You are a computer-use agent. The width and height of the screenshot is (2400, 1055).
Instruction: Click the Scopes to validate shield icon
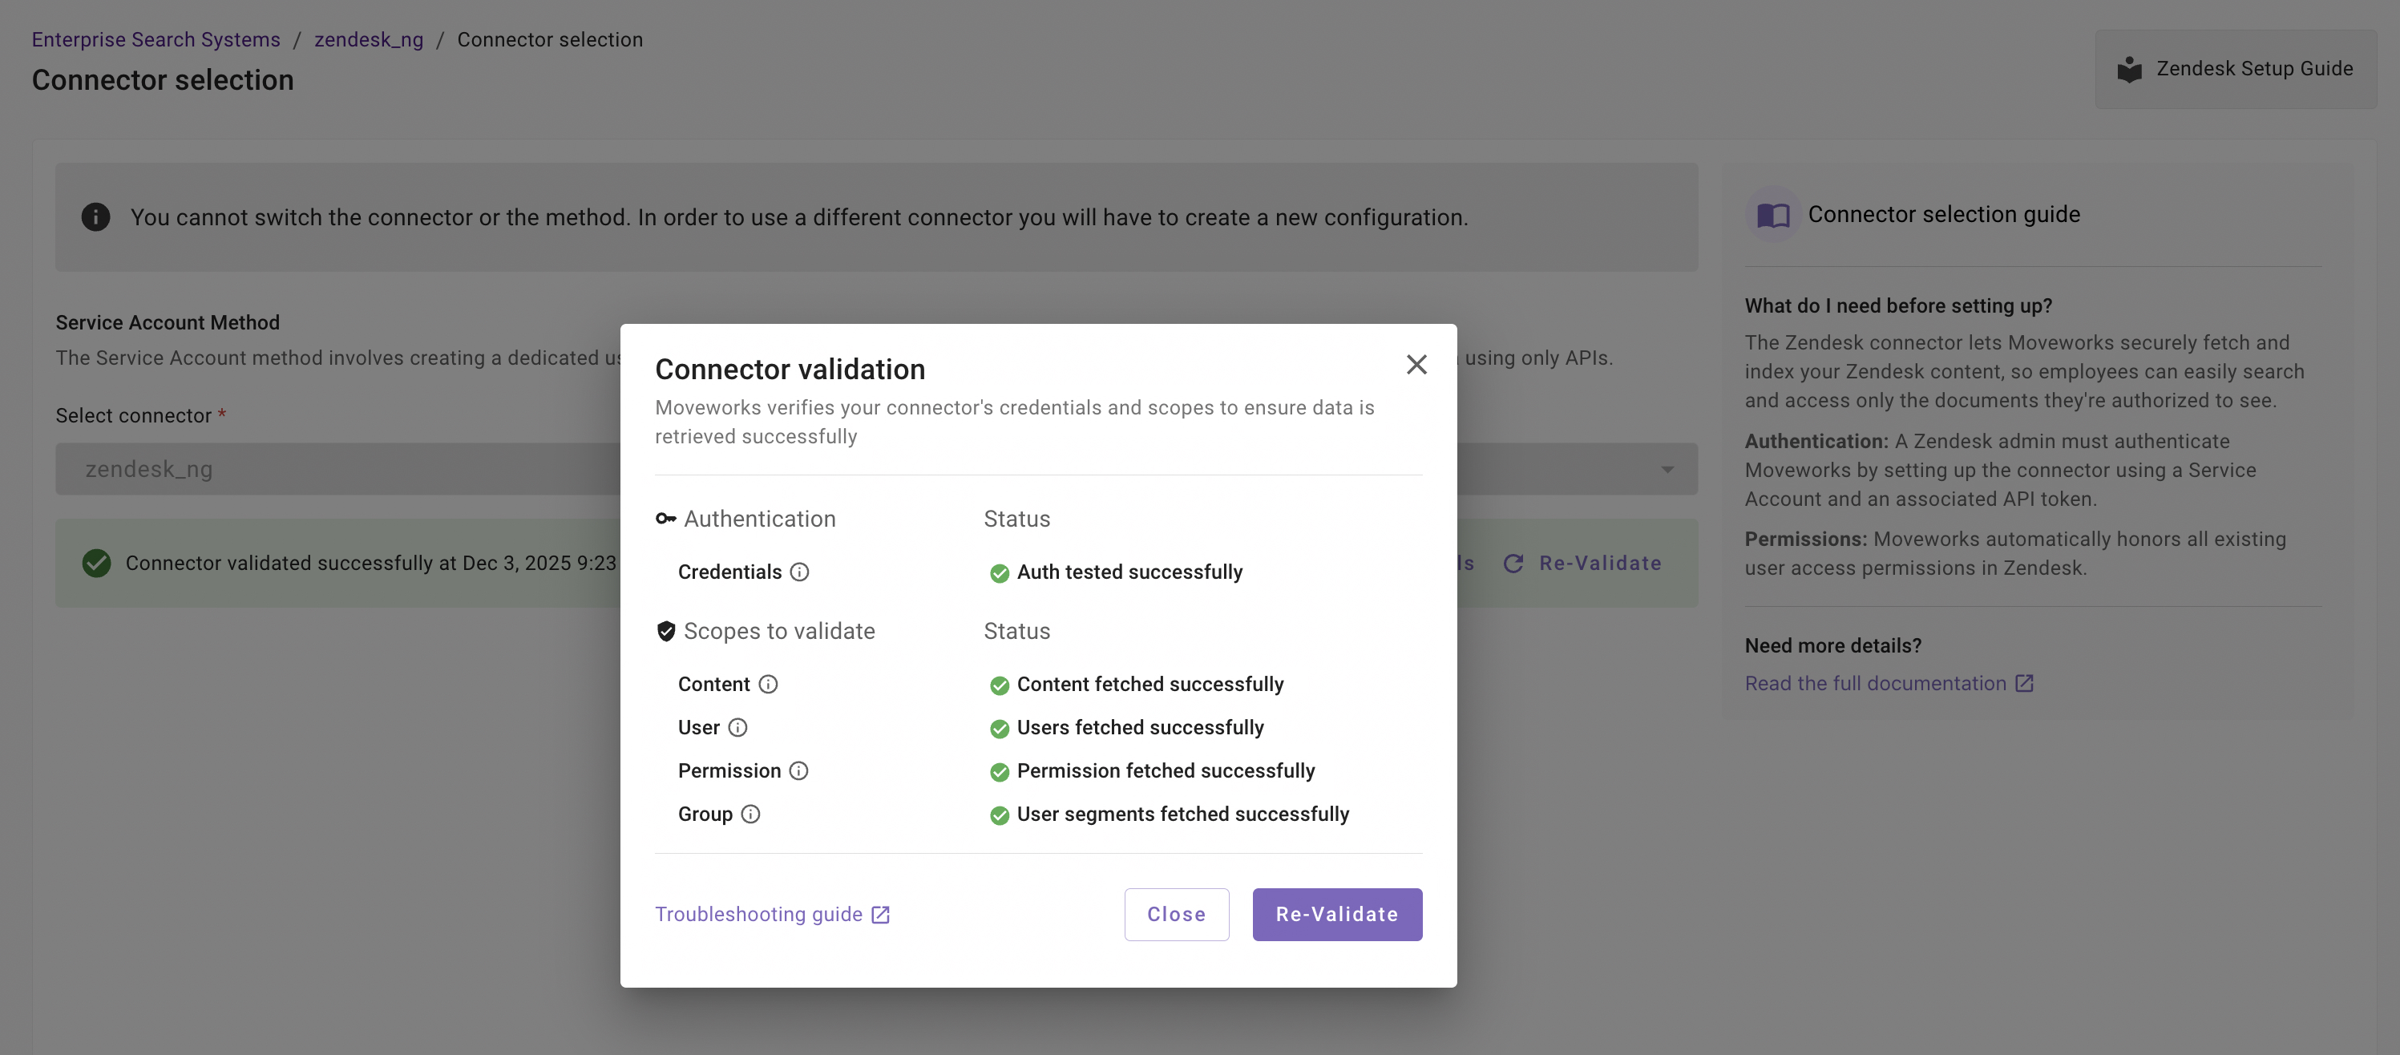click(x=665, y=631)
